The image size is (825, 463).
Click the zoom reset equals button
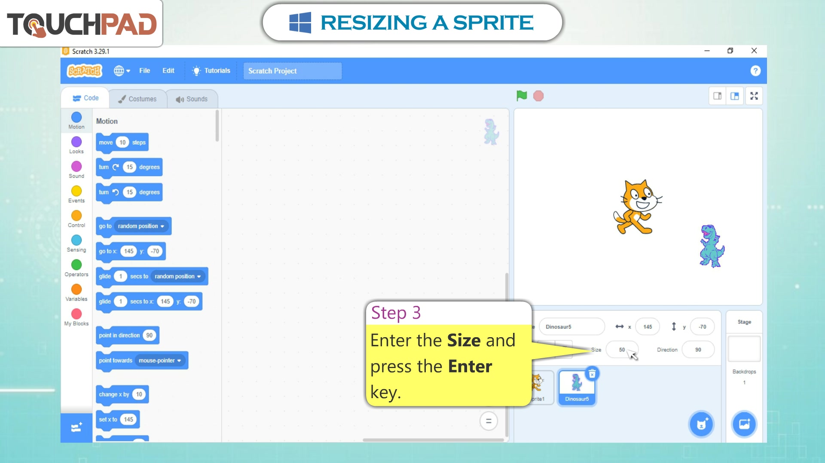(x=489, y=421)
